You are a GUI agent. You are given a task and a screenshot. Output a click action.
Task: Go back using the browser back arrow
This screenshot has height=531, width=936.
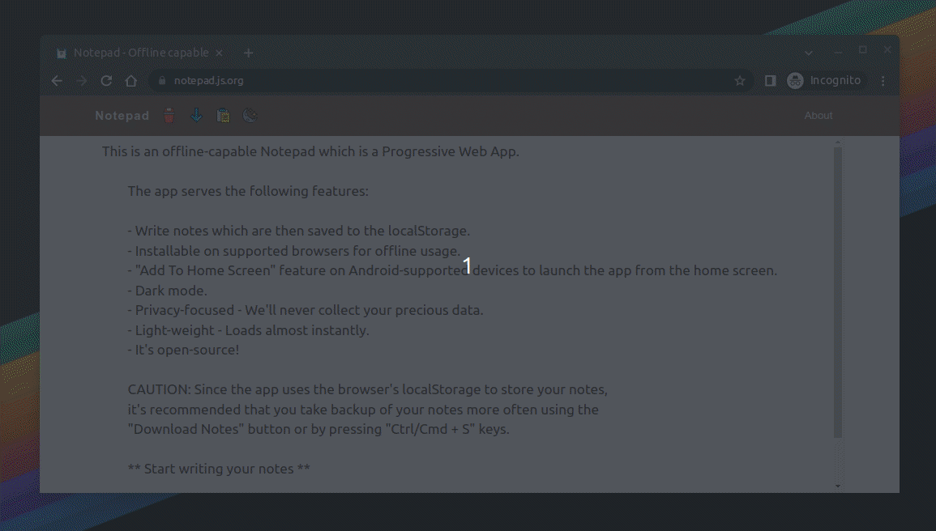coord(57,80)
